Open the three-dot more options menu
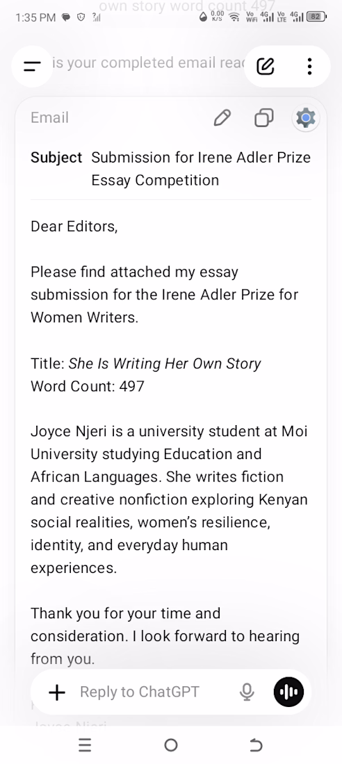This screenshot has width=342, height=764. (310, 66)
